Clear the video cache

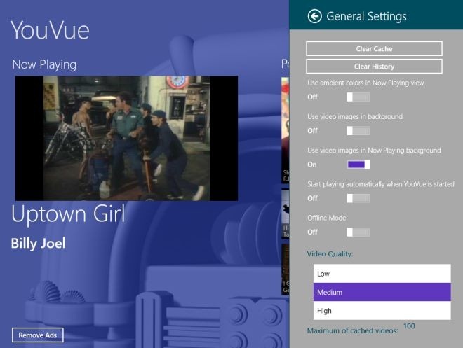pos(374,48)
